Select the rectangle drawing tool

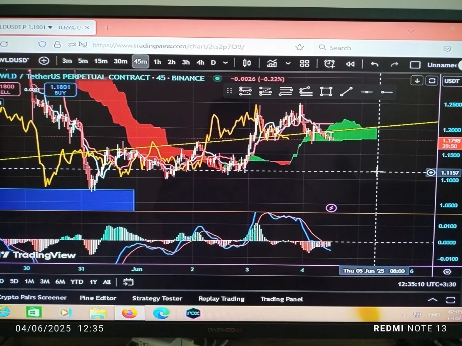(326, 91)
